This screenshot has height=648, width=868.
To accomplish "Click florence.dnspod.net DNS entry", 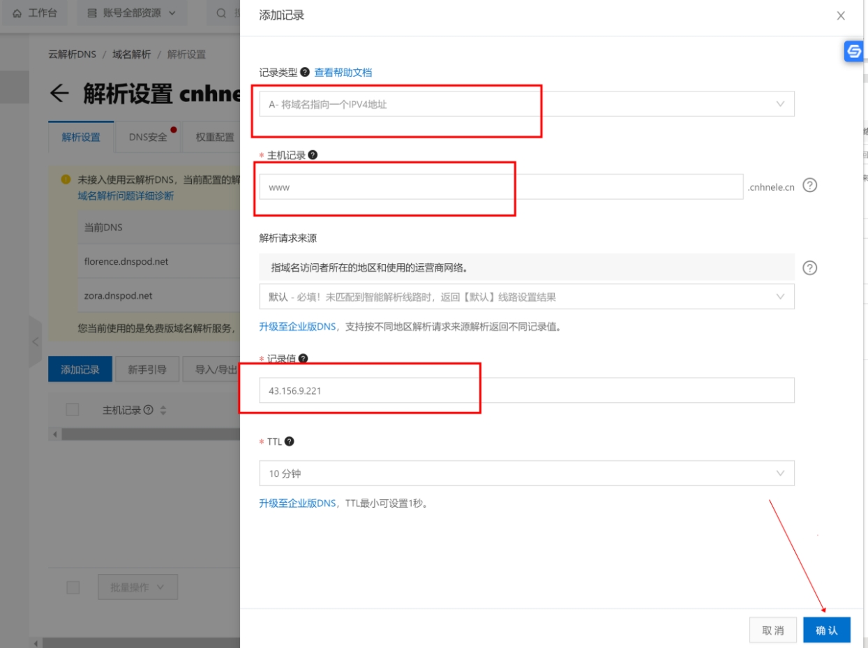I will pos(126,262).
